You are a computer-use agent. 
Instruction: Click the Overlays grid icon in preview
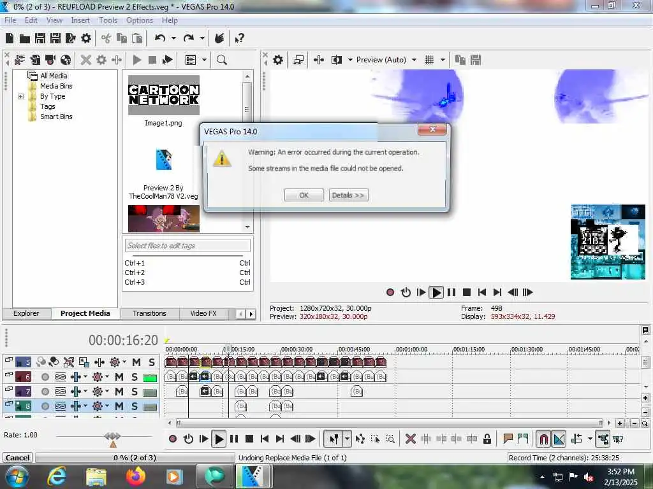click(x=429, y=60)
